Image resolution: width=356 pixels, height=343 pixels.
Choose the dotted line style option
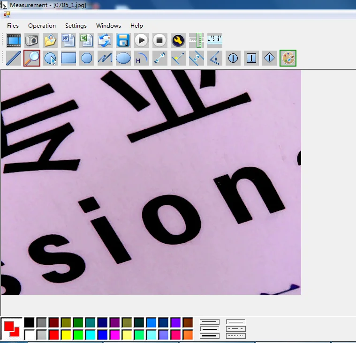tap(236, 336)
